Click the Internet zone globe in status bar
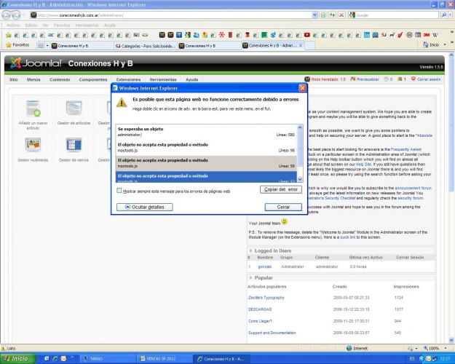The width and height of the screenshot is (455, 364). [349, 348]
